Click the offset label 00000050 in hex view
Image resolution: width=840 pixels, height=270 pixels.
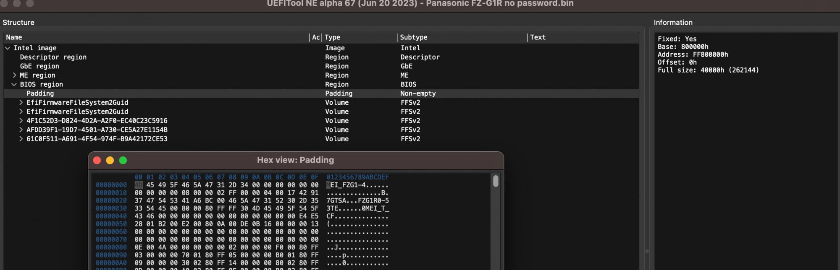point(111,224)
